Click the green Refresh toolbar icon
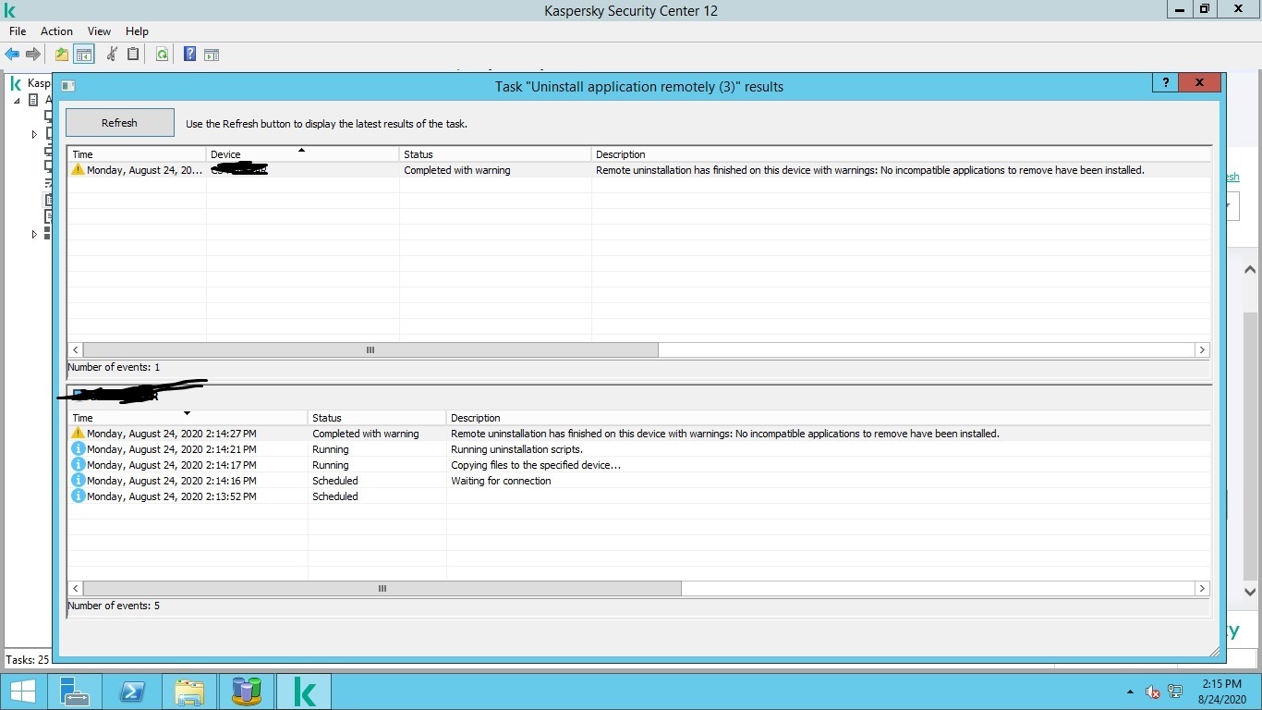 point(163,55)
